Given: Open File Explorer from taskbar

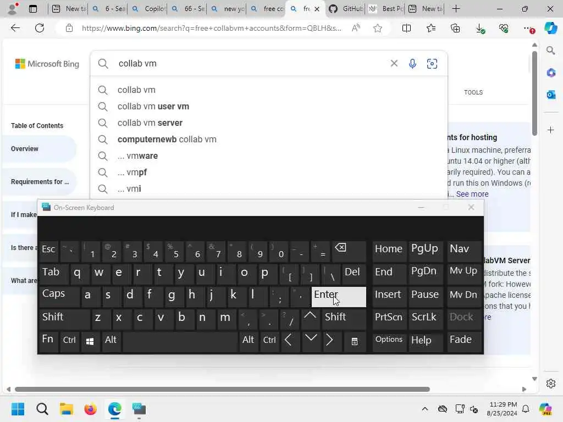Looking at the screenshot, I should click(x=67, y=409).
